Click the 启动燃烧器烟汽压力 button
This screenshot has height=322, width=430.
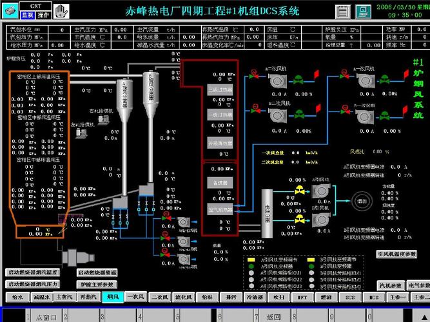tap(33, 284)
